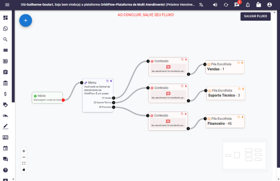Image resolution: width=280 pixels, height=181 pixels.
Task: Duplicate the Fila Escolhida Financeiro node
Action: 239,117
